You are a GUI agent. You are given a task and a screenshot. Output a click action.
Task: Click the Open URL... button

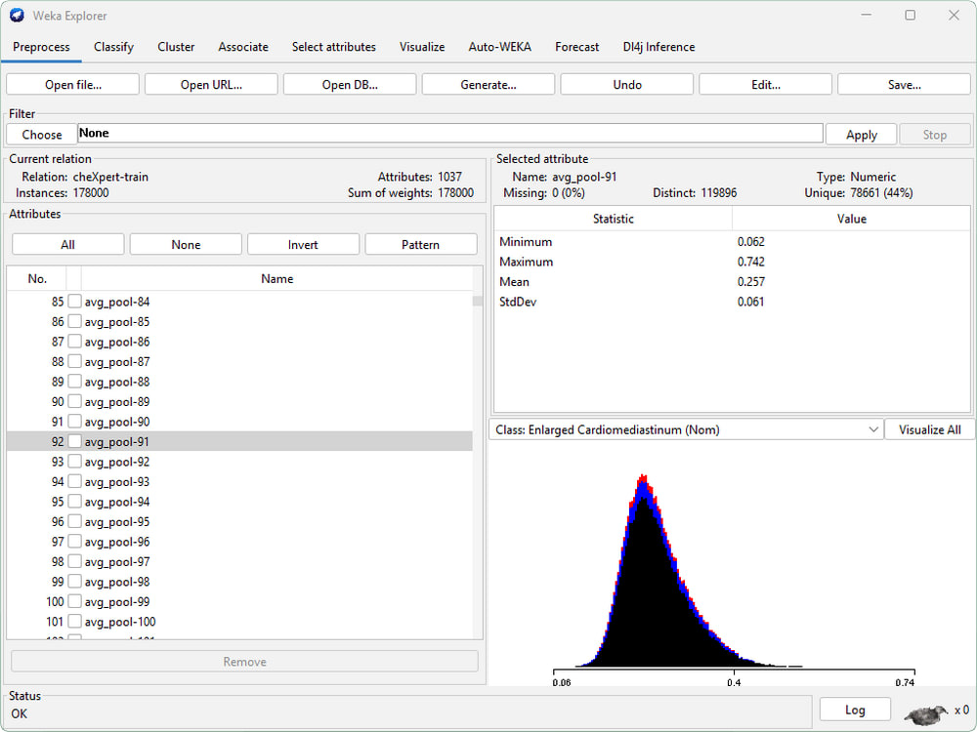pyautogui.click(x=211, y=85)
